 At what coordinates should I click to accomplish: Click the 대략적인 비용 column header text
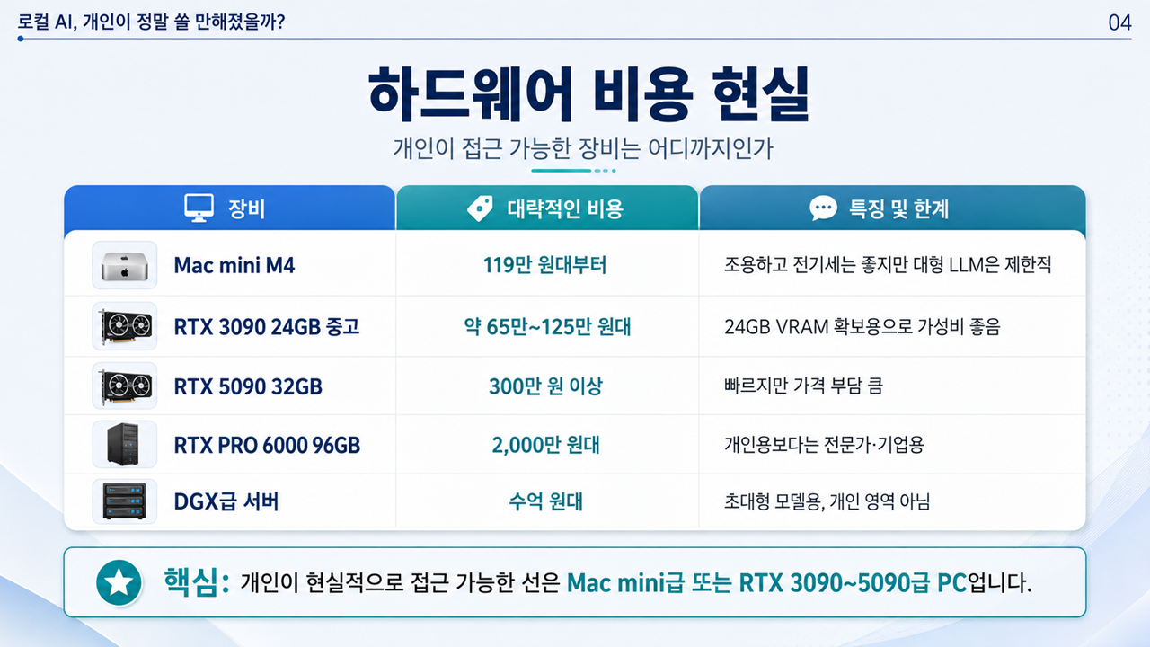point(565,209)
